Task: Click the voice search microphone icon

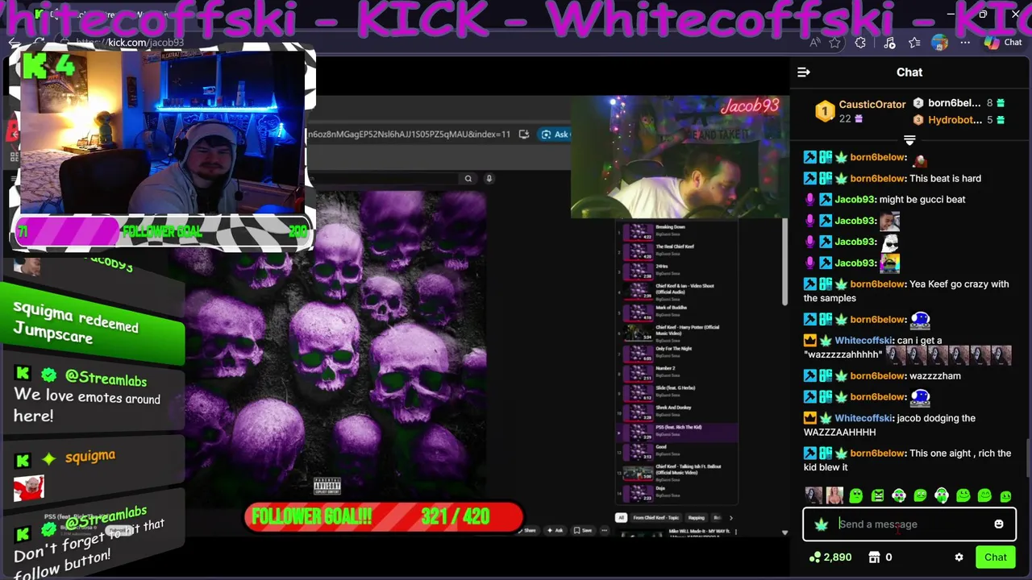Action: click(489, 179)
